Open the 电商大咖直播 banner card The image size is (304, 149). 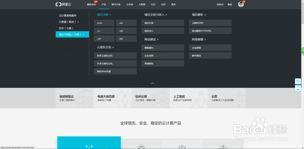[x=113, y=98]
